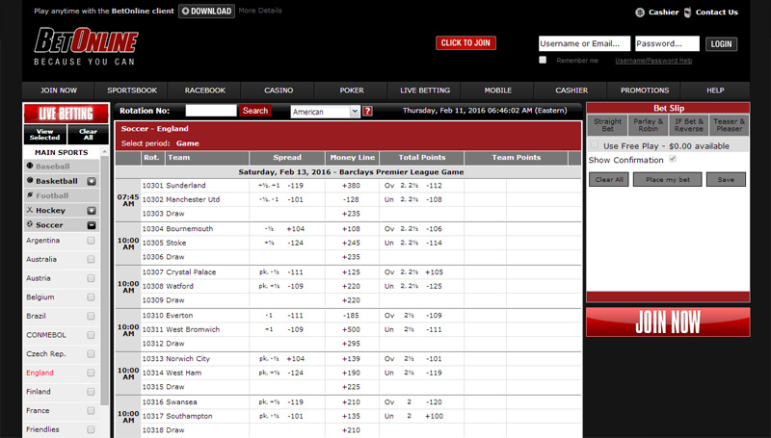Click the rotation Search button
The image size is (771, 438).
255,111
